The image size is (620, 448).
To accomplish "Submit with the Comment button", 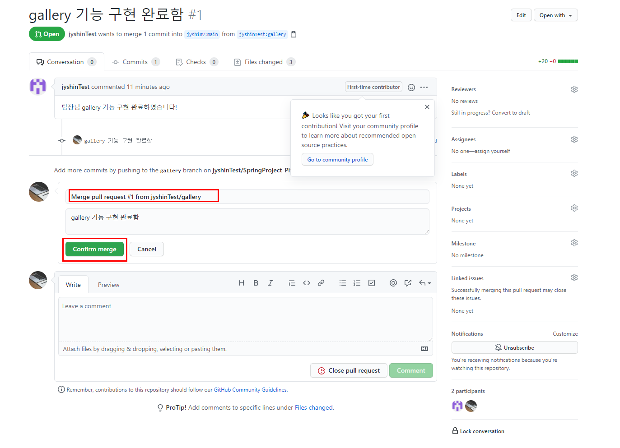I will click(411, 370).
